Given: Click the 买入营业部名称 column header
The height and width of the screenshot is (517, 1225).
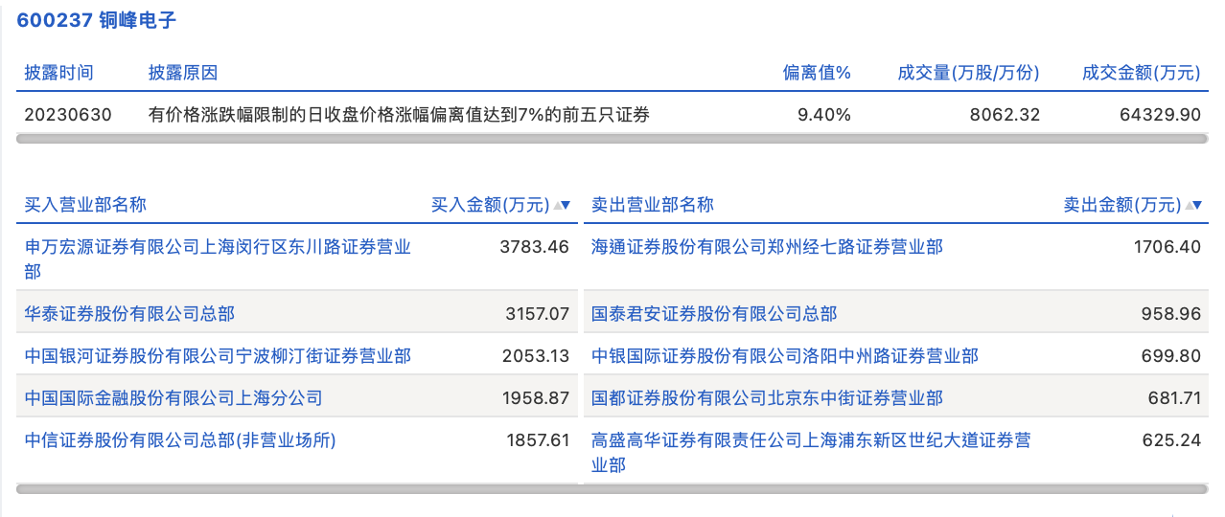Looking at the screenshot, I should [x=85, y=205].
